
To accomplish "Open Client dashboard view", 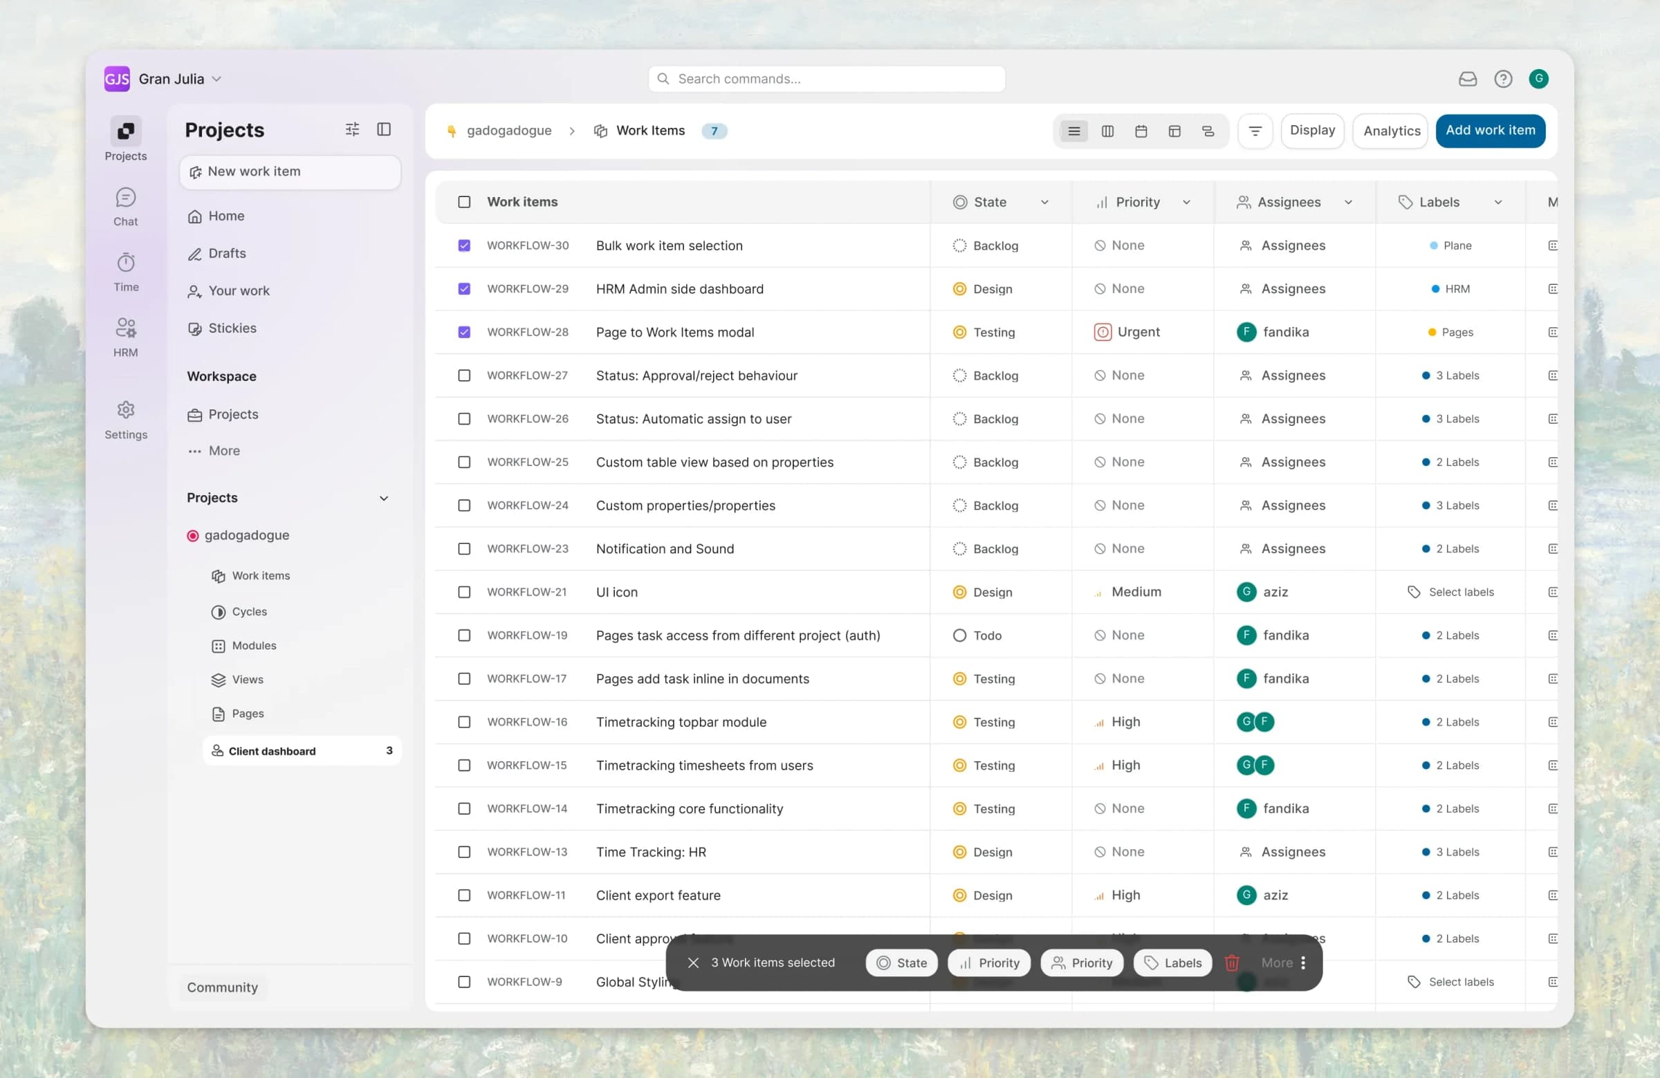I will coord(302,751).
